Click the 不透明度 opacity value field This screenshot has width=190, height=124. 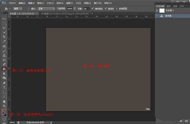pyautogui.click(x=70, y=9)
